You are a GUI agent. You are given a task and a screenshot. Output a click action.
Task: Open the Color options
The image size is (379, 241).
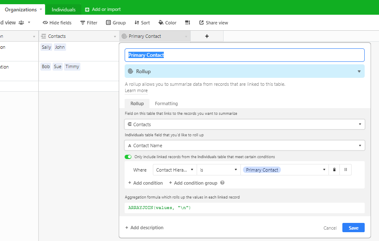pyautogui.click(x=167, y=23)
